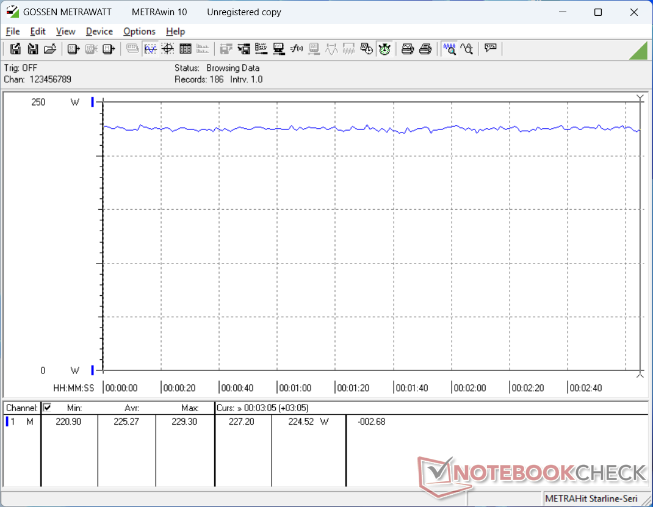Click the zoom waveform magnifier icon
The width and height of the screenshot is (653, 507).
tap(450, 49)
